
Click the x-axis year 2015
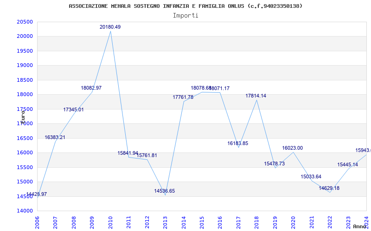click(x=202, y=223)
